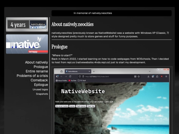Screen dimensions: 179x134
Task: Open the YouTube bookmark
Action: coord(72,80)
